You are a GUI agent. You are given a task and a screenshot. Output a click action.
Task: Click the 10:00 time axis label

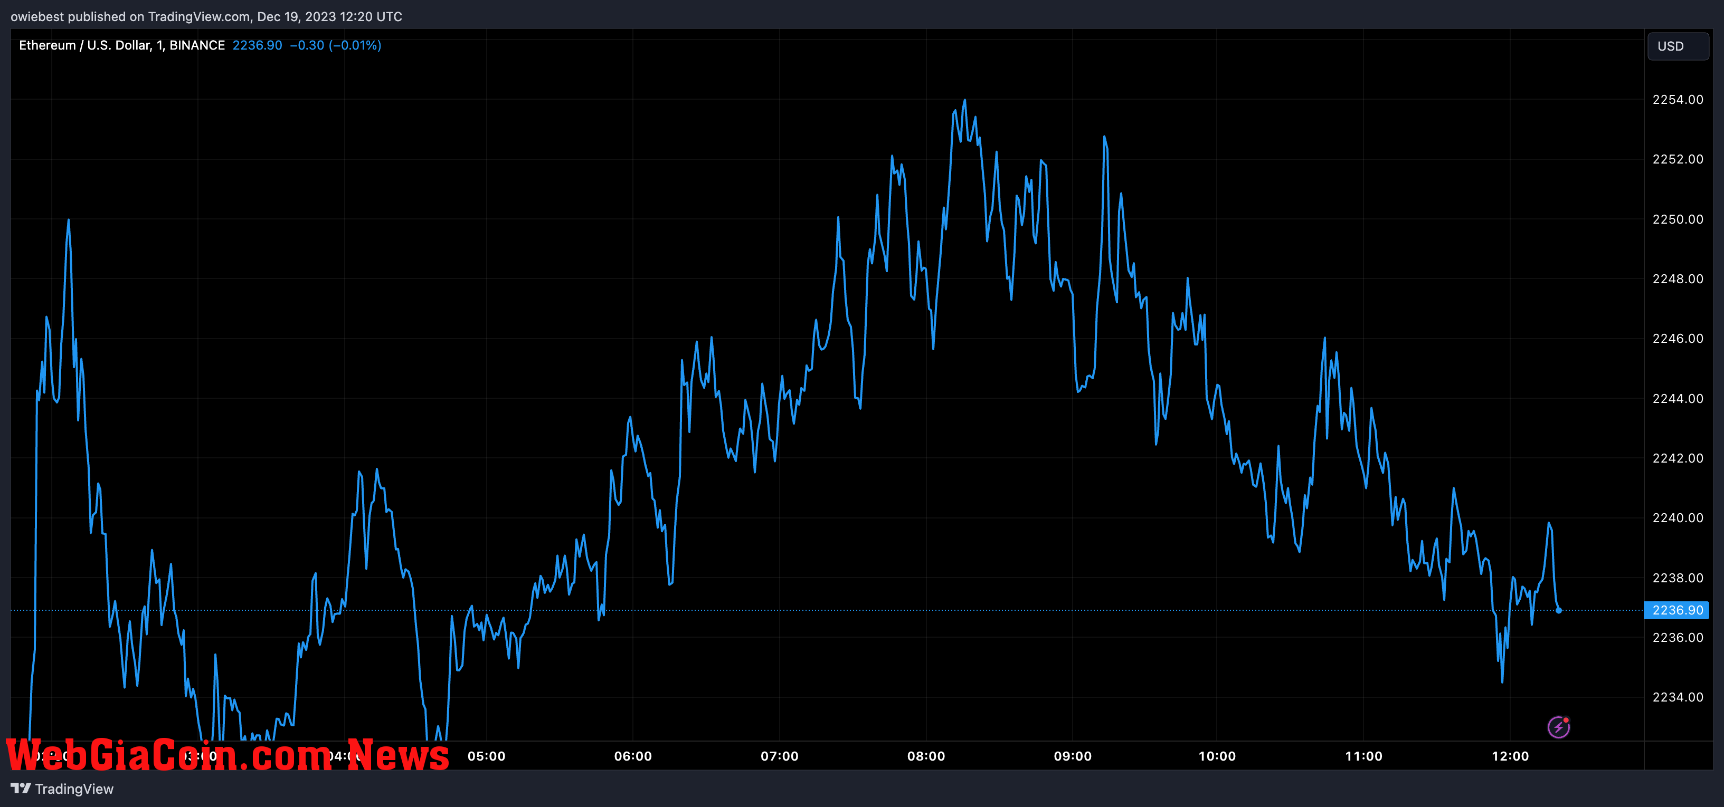1217,756
